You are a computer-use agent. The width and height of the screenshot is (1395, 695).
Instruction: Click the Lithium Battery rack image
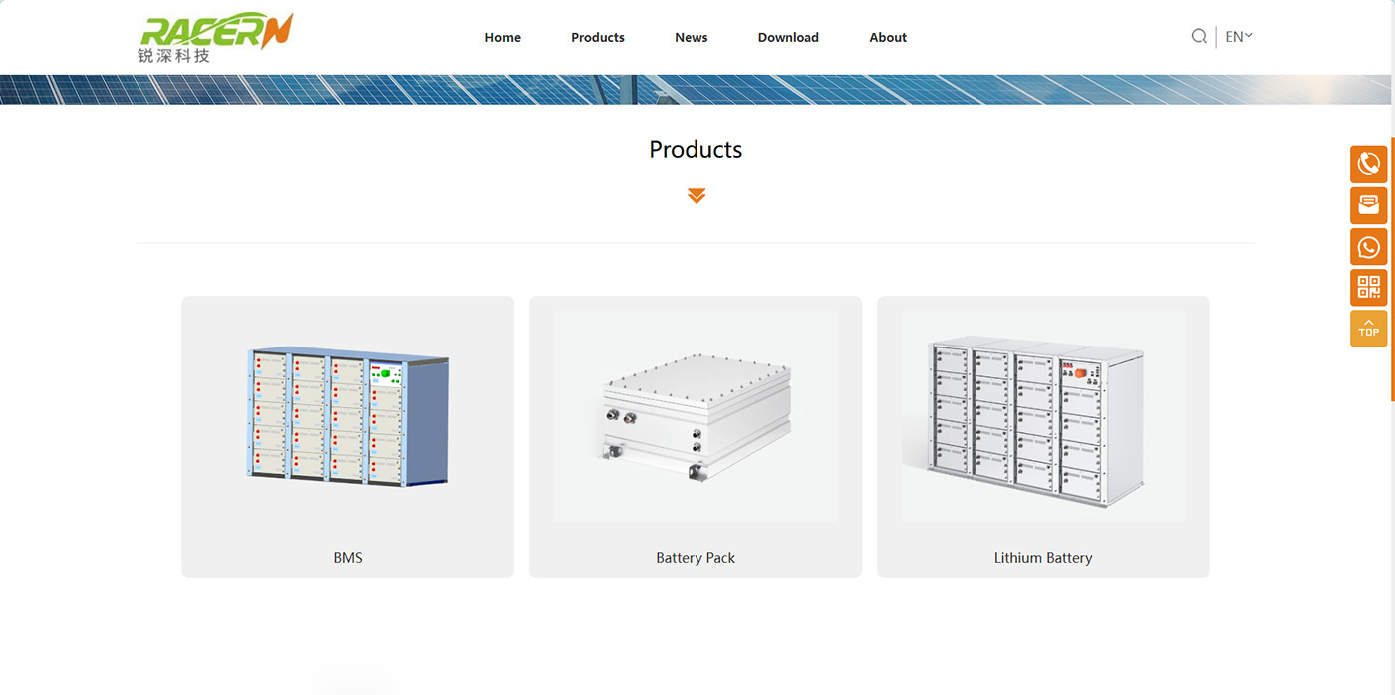[1043, 416]
